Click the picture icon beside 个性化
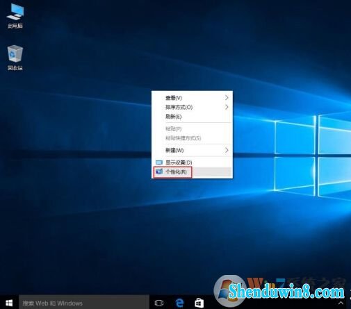Viewport: 351px width, 309px height. pos(159,172)
